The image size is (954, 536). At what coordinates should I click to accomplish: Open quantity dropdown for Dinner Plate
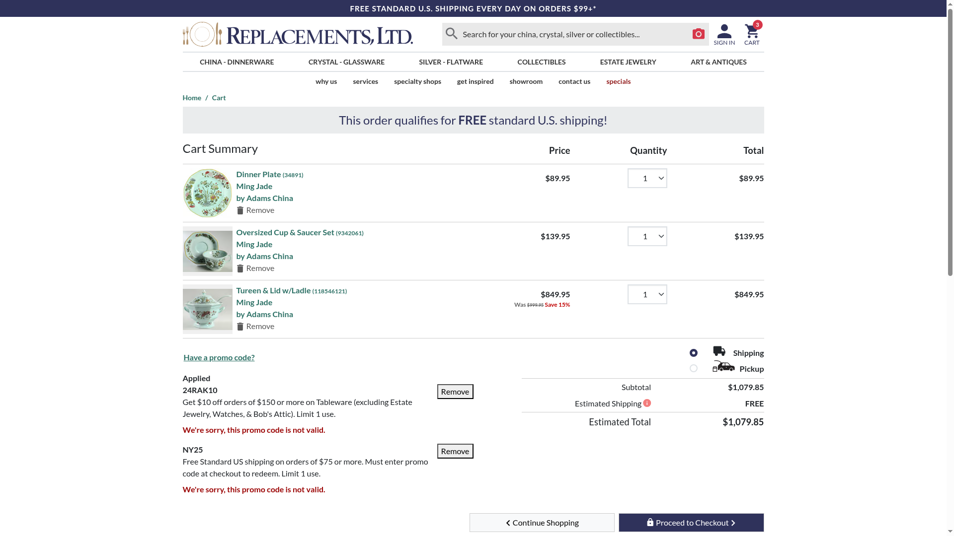pos(647,178)
